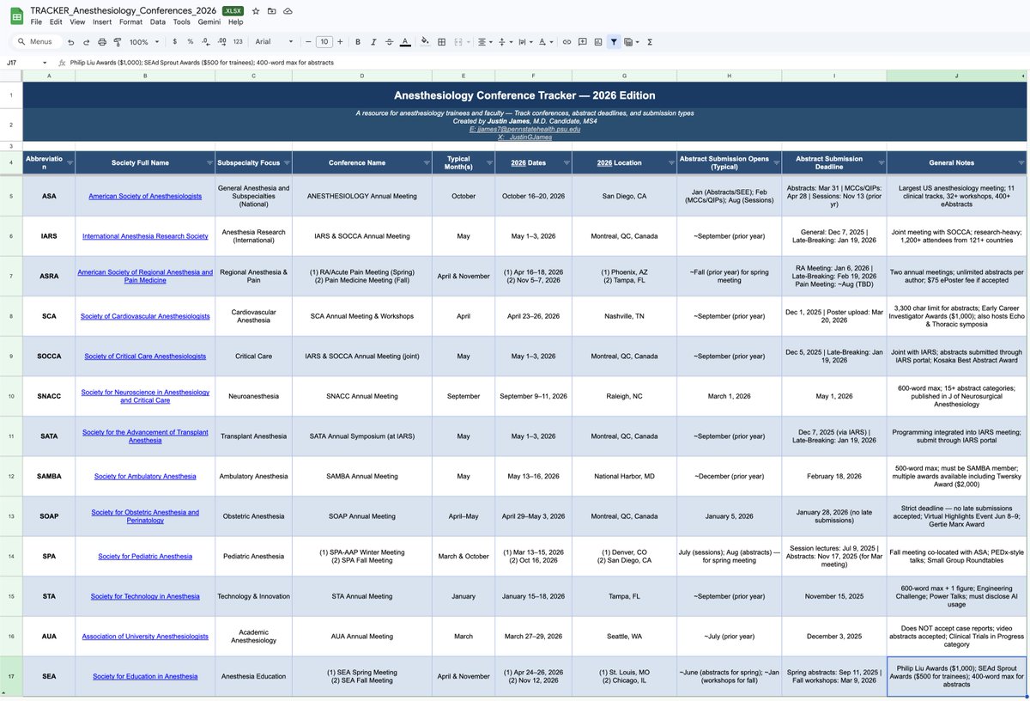The image size is (1030, 701).
Task: Open the Gemini menu
Action: point(209,21)
